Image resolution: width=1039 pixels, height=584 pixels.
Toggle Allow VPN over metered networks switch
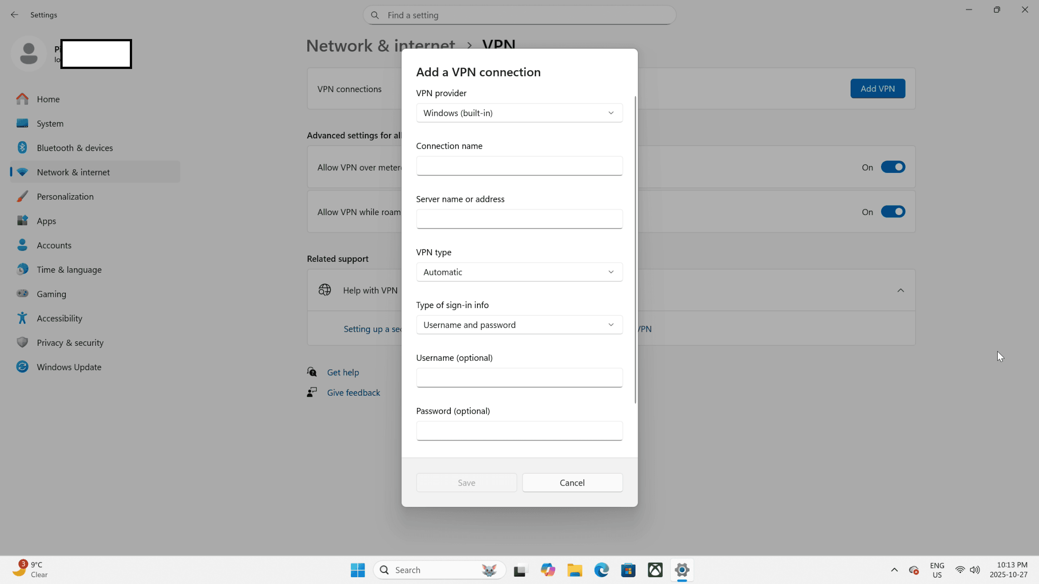pyautogui.click(x=892, y=167)
